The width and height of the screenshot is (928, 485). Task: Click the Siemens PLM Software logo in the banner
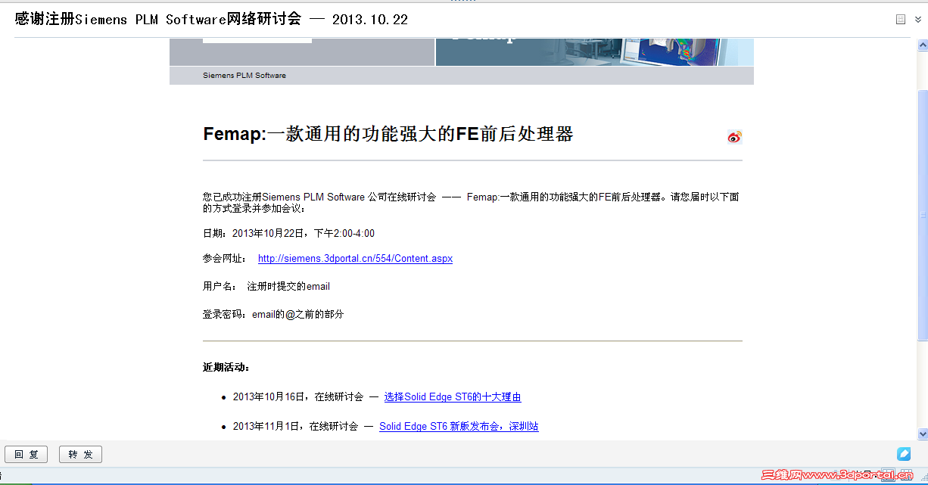tap(244, 75)
